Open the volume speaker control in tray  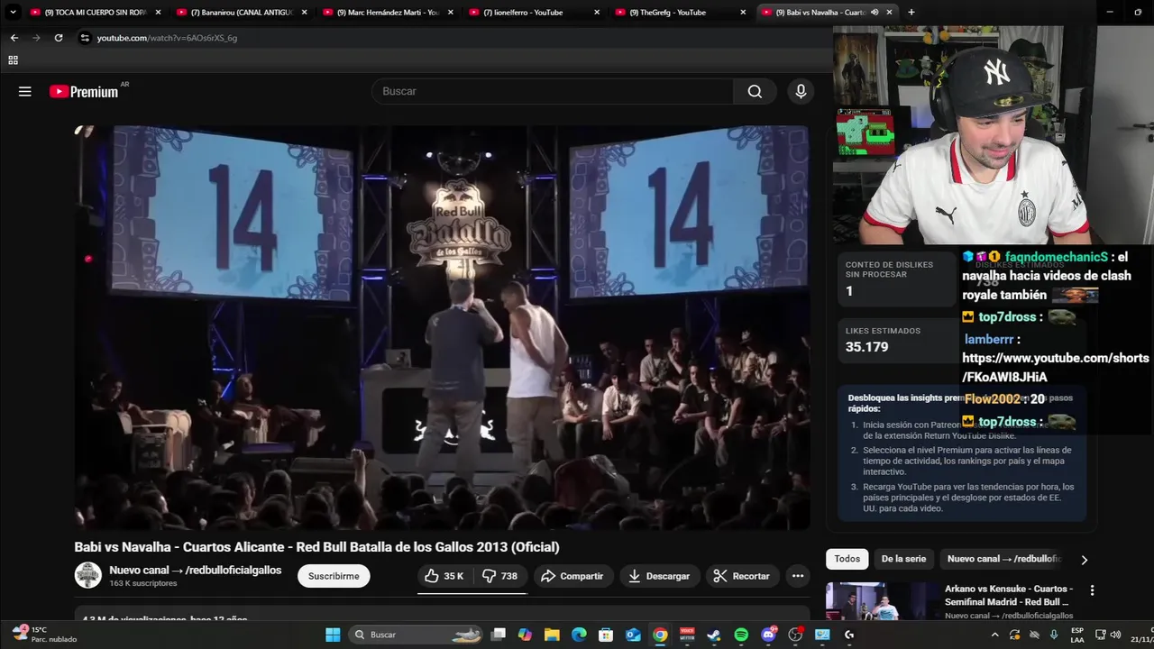[x=1115, y=635]
